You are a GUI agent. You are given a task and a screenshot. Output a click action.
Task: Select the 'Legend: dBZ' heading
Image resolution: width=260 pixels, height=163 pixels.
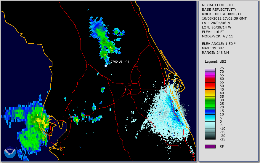point(215,61)
